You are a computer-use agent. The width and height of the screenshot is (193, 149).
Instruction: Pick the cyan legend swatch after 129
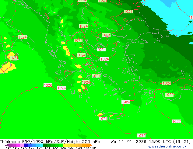(41, 145)
